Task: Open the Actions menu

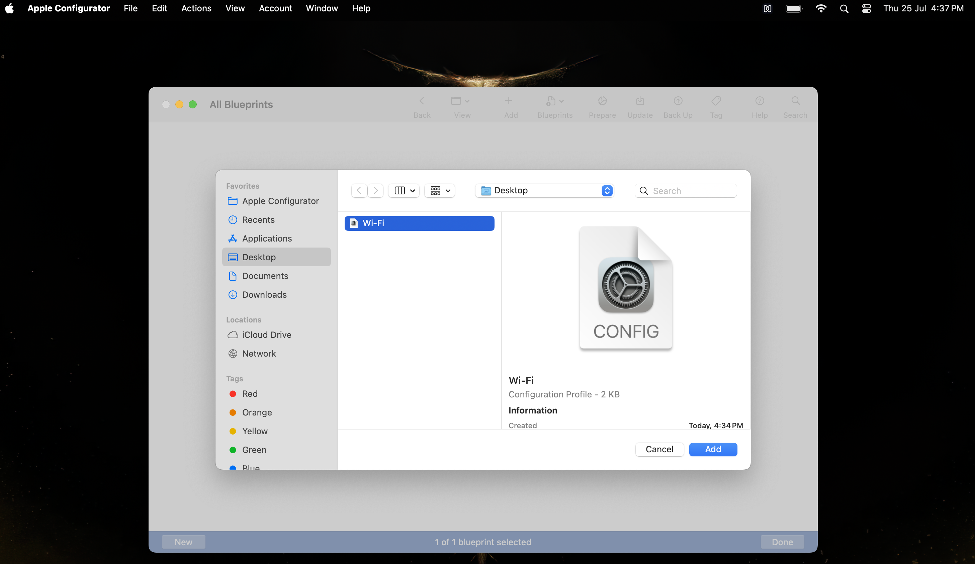Action: 196,8
